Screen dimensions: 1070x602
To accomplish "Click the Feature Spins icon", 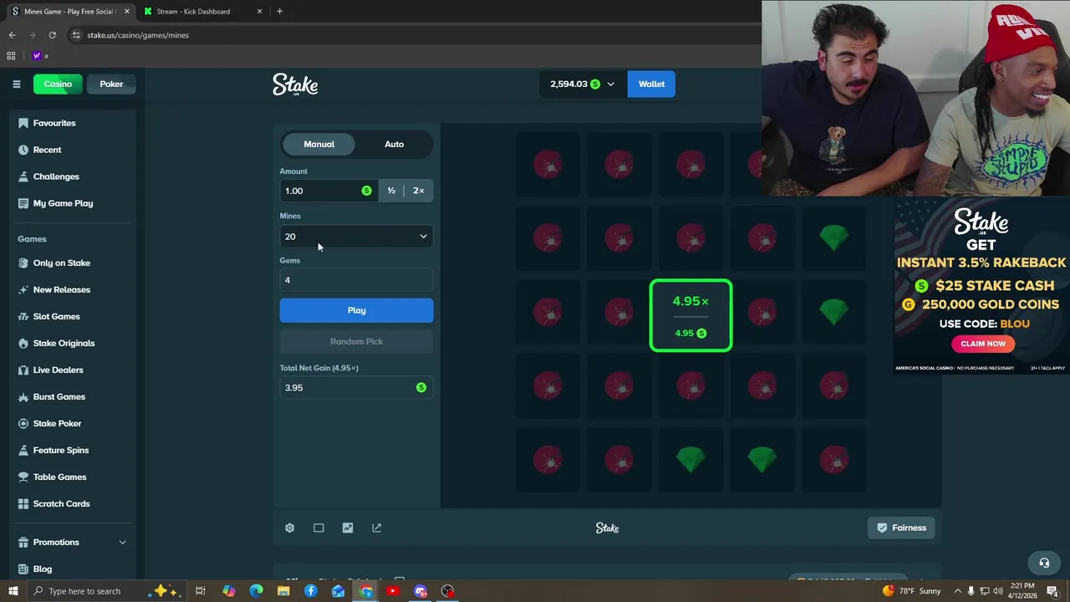I will [x=23, y=450].
